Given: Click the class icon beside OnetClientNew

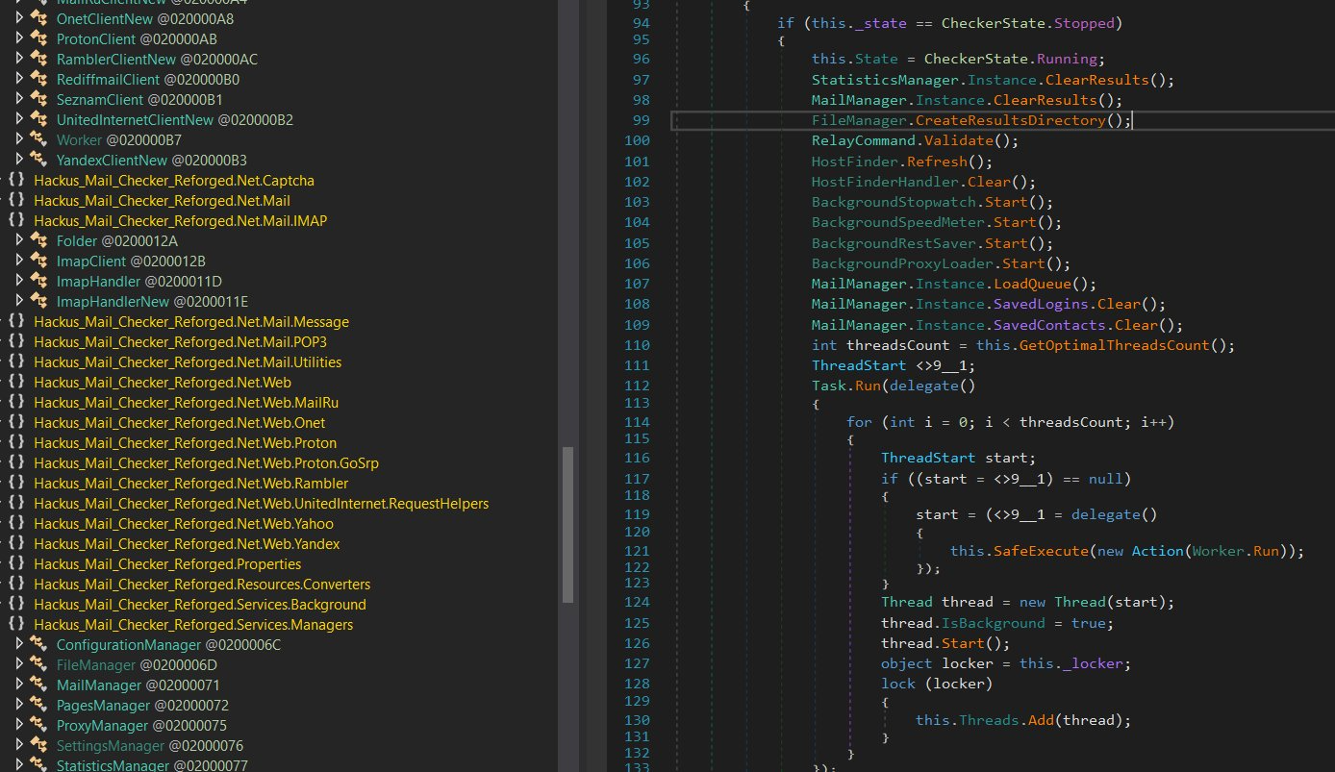Looking at the screenshot, I should point(39,19).
